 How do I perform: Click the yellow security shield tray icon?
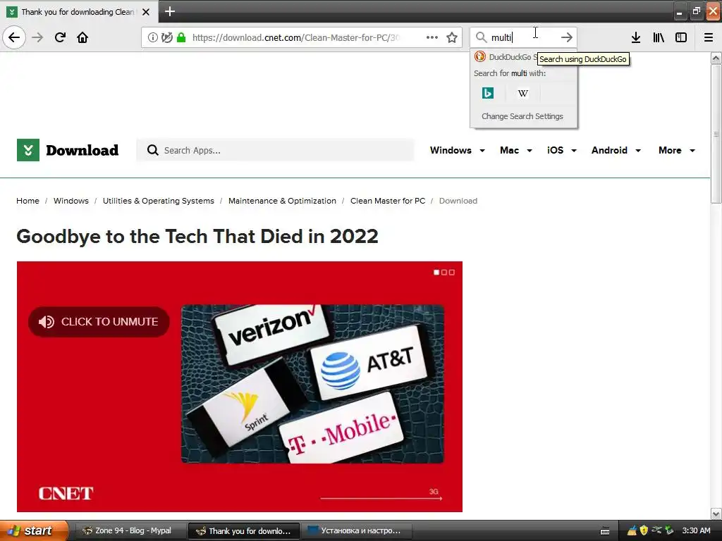[x=644, y=530]
